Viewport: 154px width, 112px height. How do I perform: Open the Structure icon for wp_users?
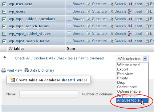89,11
